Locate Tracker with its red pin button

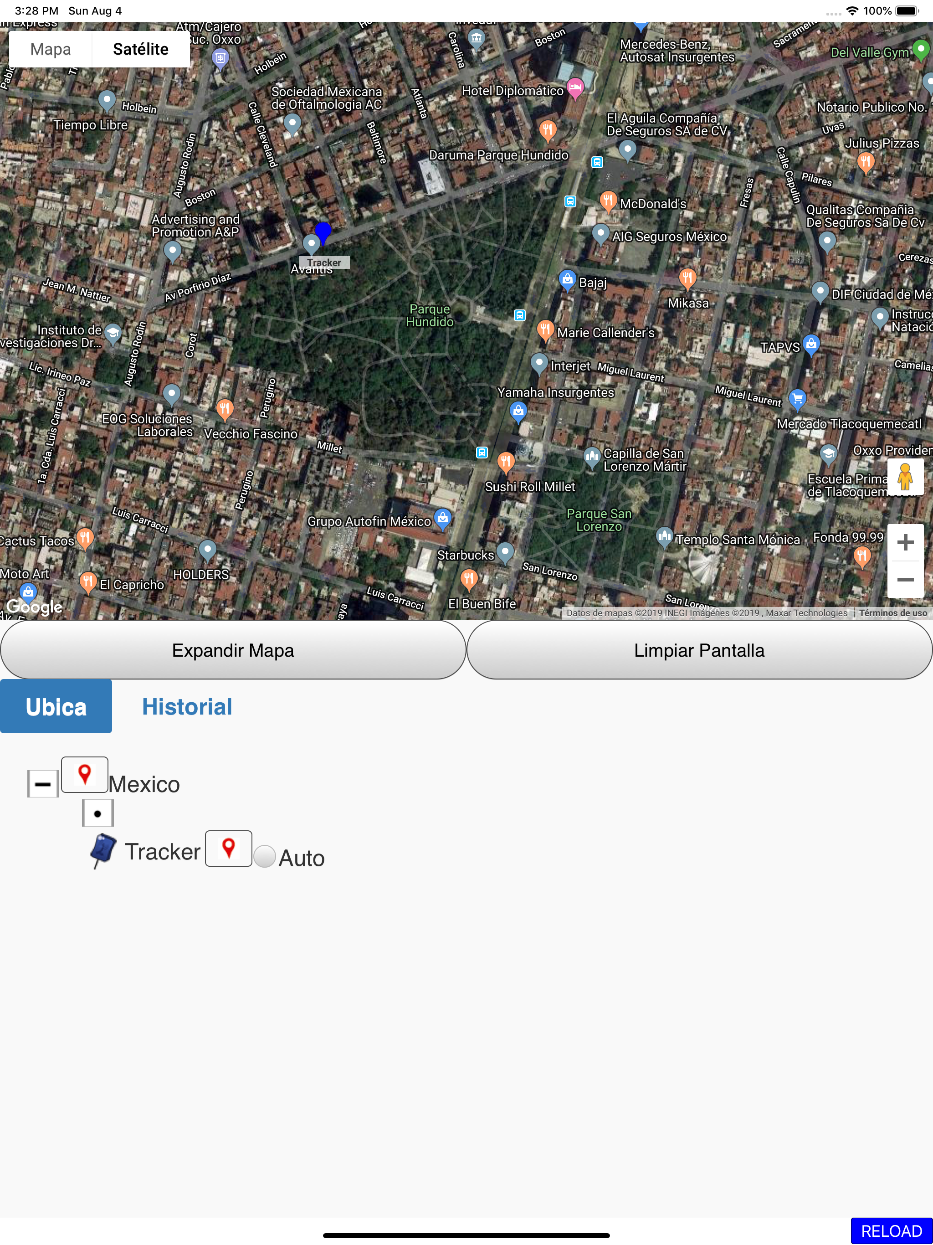(229, 848)
